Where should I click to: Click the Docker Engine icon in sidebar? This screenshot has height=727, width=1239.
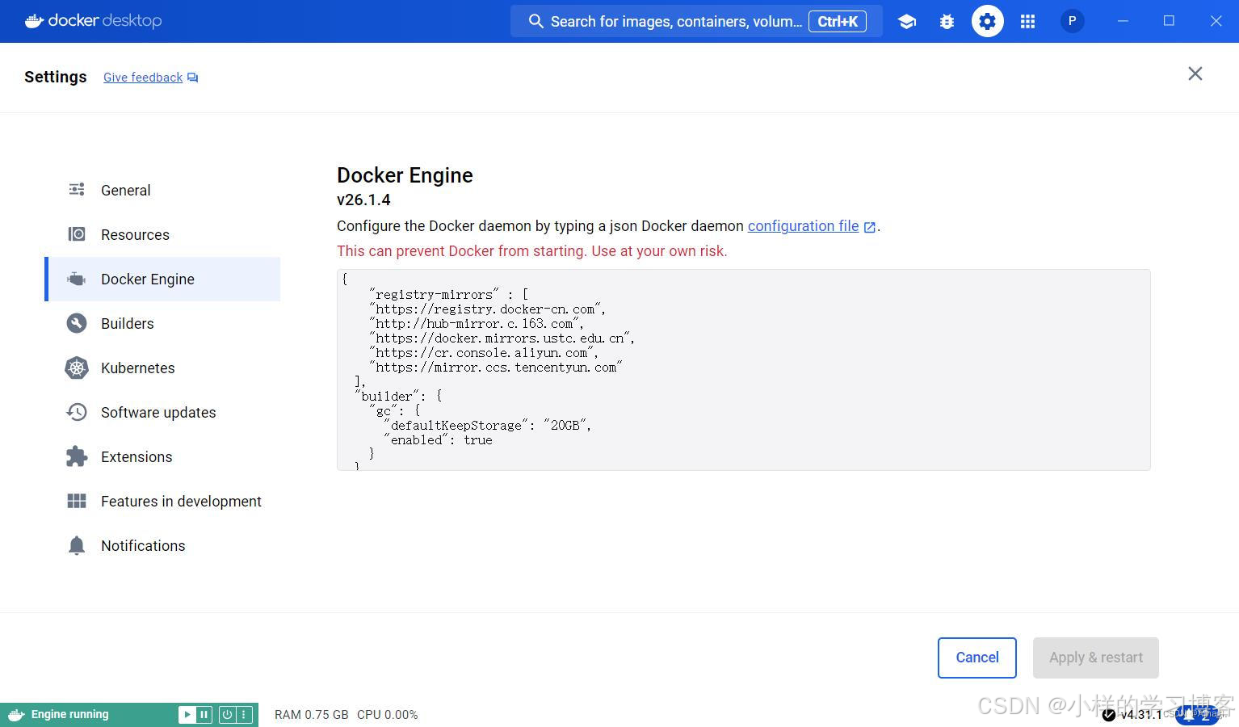(77, 279)
